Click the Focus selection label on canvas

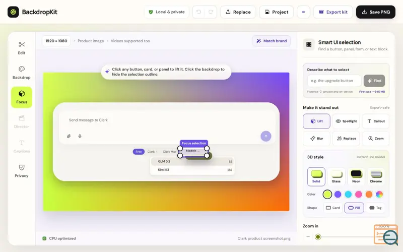[x=194, y=143]
